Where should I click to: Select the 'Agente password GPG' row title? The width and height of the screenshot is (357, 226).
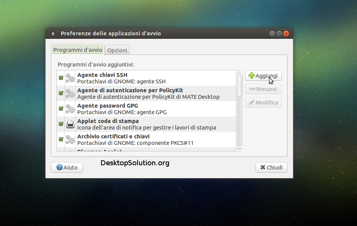pos(108,106)
